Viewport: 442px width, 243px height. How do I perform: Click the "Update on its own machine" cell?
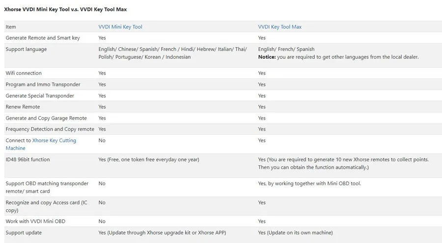[295, 232]
